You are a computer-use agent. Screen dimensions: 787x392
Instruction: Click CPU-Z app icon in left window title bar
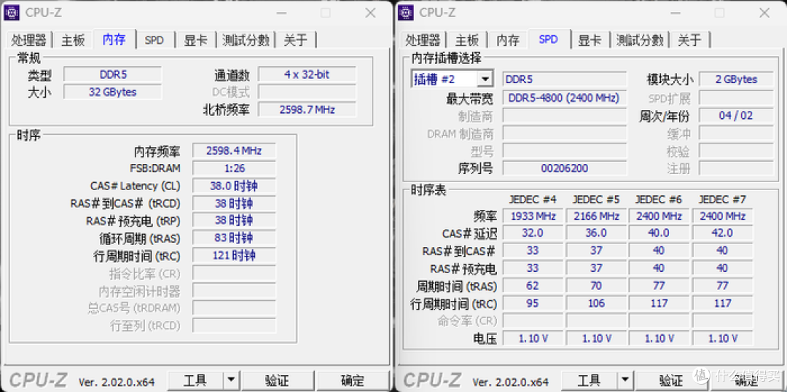(12, 12)
